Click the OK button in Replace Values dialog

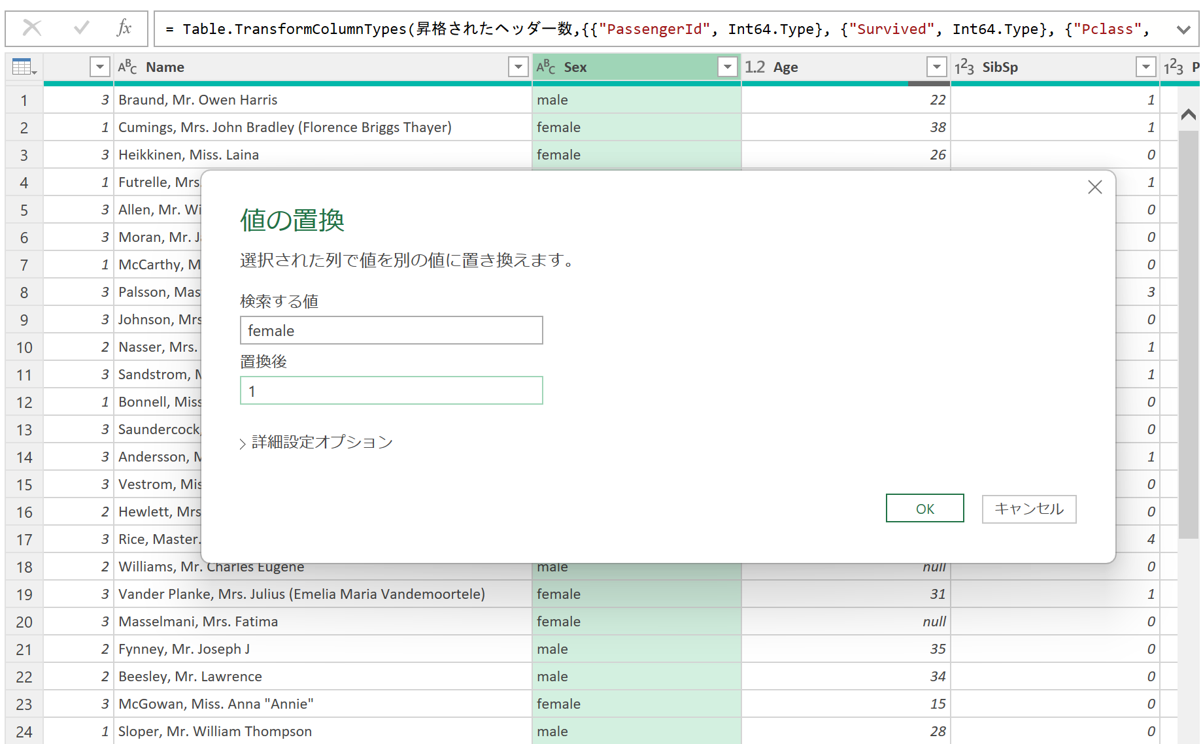click(924, 508)
